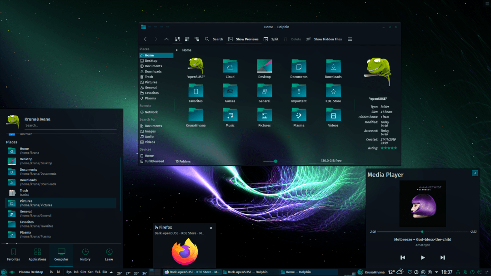This screenshot has height=276, width=491.
Task: Click the 16:37 clock in the panel
Action: (x=447, y=272)
